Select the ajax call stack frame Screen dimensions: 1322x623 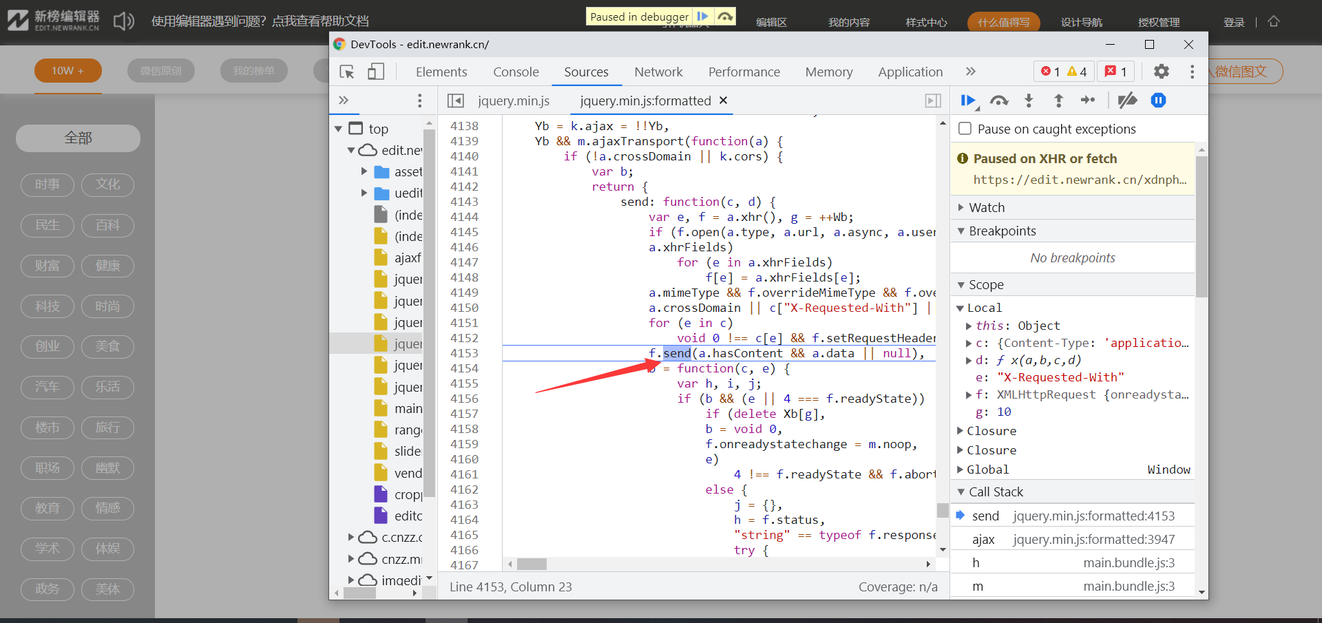(x=1073, y=539)
